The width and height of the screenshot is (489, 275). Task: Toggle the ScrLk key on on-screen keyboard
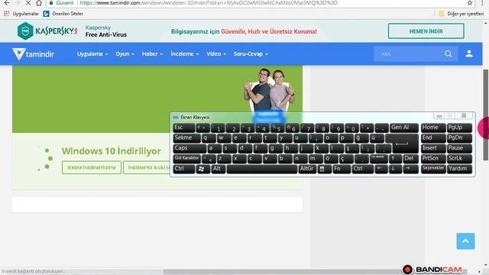(x=459, y=158)
